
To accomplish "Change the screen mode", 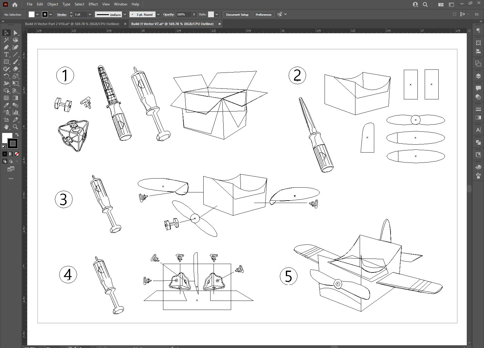I will pos(11,169).
